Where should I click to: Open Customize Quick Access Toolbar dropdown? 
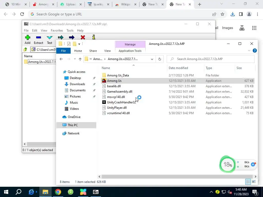coord(79,44)
